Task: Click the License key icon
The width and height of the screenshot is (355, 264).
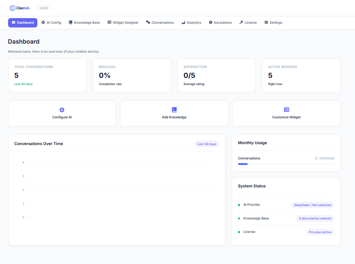Action: coord(241,22)
